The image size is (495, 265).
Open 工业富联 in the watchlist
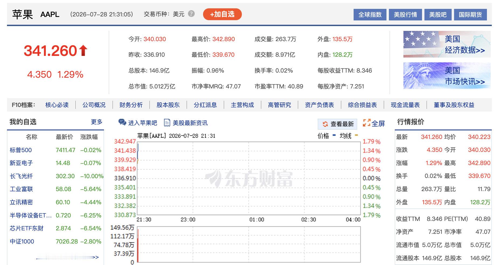coord(21,189)
